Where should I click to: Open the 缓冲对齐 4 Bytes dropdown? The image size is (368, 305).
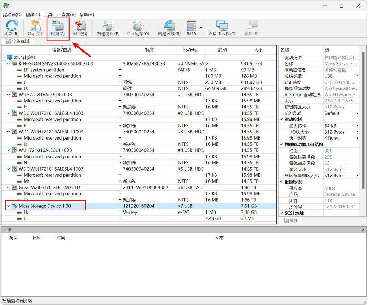[x=357, y=138]
